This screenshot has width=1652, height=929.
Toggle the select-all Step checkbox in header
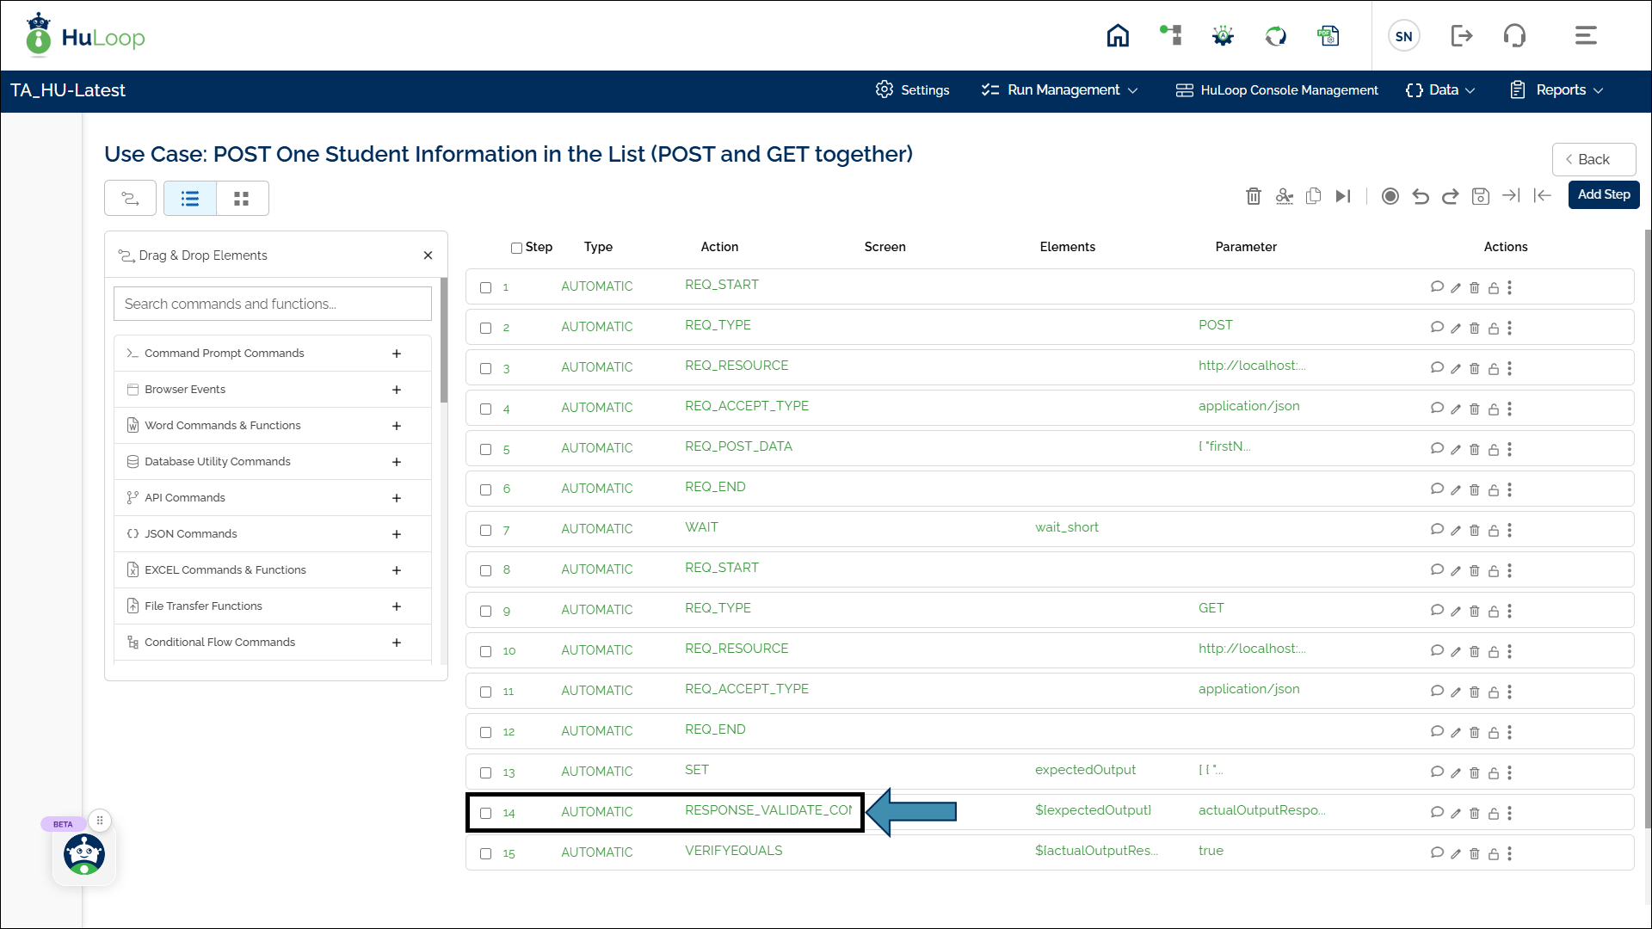(516, 248)
